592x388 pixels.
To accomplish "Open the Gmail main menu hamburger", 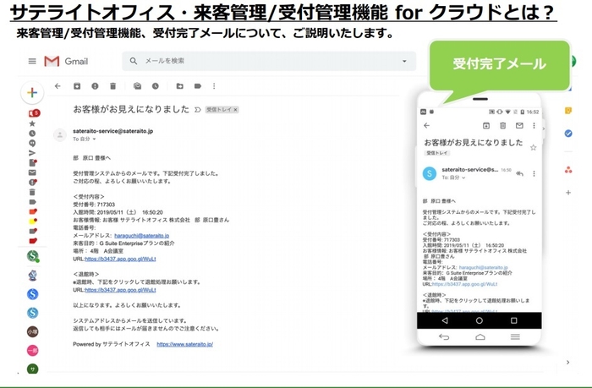I will pos(32,61).
